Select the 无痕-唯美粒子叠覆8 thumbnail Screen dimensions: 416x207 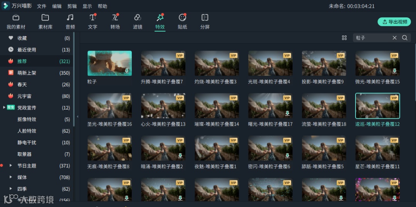click(109, 148)
